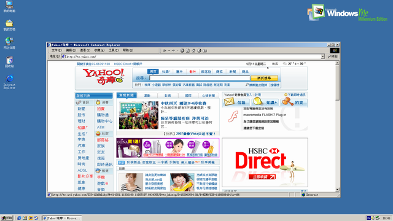The width and height of the screenshot is (393, 221).
Task: Click the ATM link in sidebar
Action: click(x=101, y=127)
